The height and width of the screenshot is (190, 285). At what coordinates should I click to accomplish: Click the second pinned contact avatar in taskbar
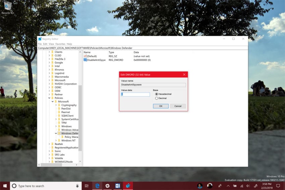(x=210, y=186)
